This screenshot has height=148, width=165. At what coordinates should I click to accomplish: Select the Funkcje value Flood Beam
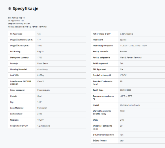[43, 63]
